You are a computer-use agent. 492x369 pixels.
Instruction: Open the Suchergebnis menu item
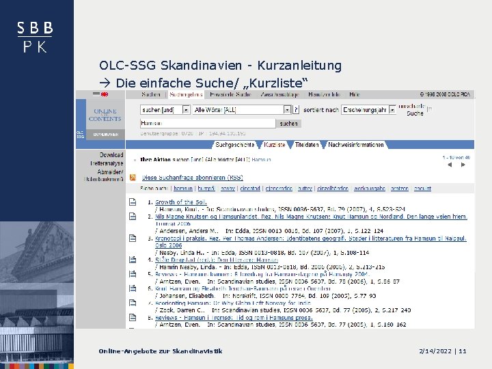point(186,94)
